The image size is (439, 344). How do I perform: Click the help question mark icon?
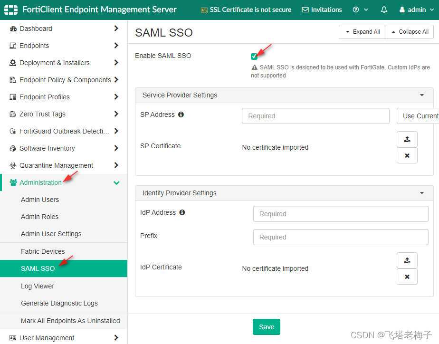coord(355,10)
